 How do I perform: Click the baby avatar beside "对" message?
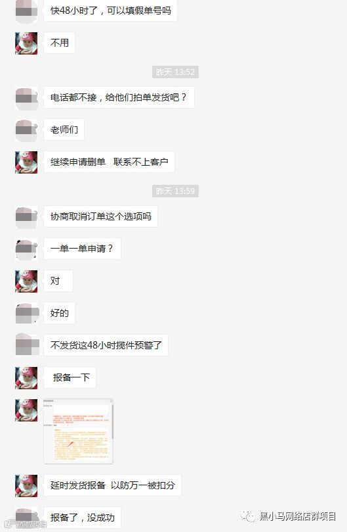(x=26, y=281)
